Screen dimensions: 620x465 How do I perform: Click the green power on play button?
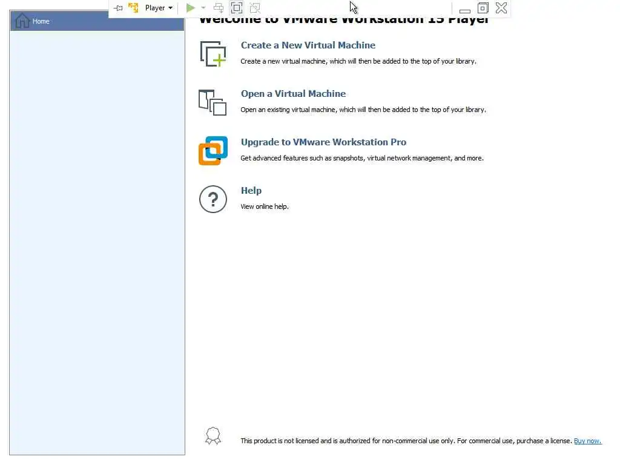pos(190,8)
